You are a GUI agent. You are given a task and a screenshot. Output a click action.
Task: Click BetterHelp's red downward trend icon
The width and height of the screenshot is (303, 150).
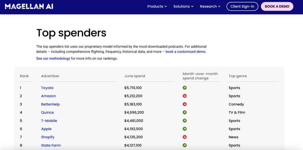pos(185,104)
